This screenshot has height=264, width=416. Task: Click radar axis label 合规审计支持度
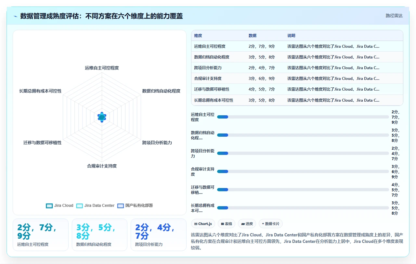(x=102, y=166)
